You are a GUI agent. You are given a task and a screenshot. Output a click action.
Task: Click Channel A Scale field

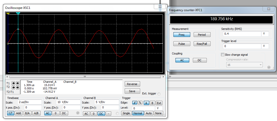pyautogui.click(x=68, y=102)
